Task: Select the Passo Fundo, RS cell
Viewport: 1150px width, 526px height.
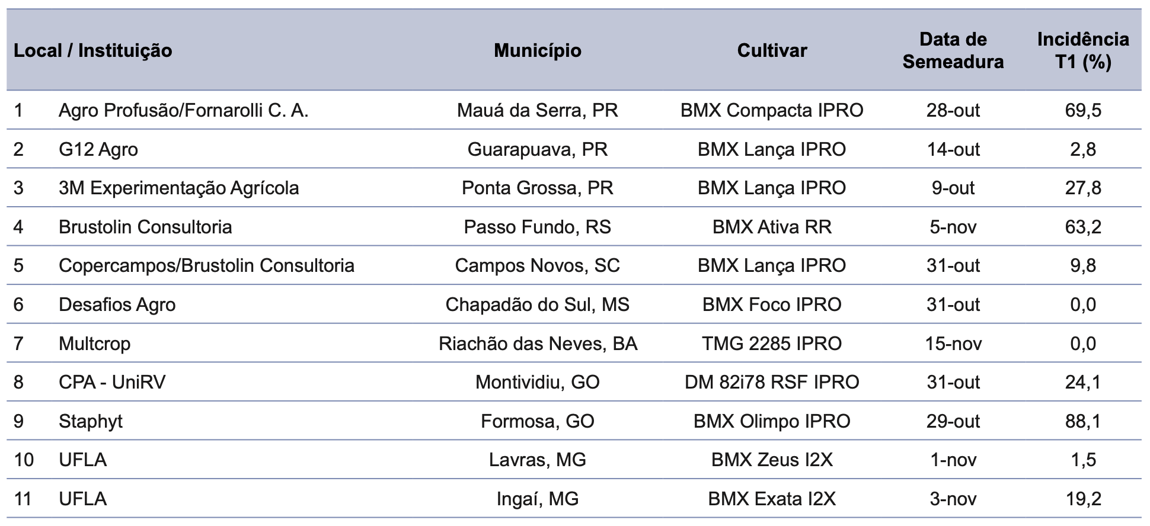Action: point(538,227)
